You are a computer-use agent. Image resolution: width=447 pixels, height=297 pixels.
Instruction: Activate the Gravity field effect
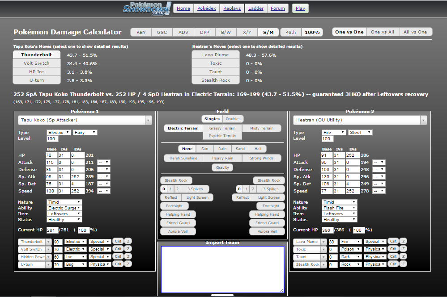pos(222,167)
